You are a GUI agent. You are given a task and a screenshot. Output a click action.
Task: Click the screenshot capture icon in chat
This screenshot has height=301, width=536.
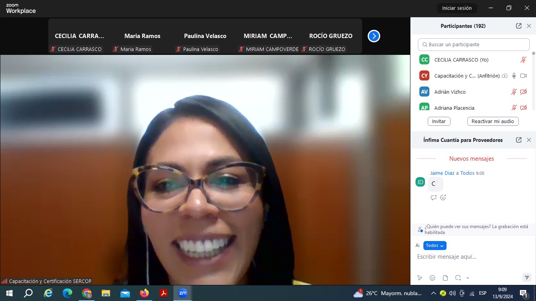(458, 278)
